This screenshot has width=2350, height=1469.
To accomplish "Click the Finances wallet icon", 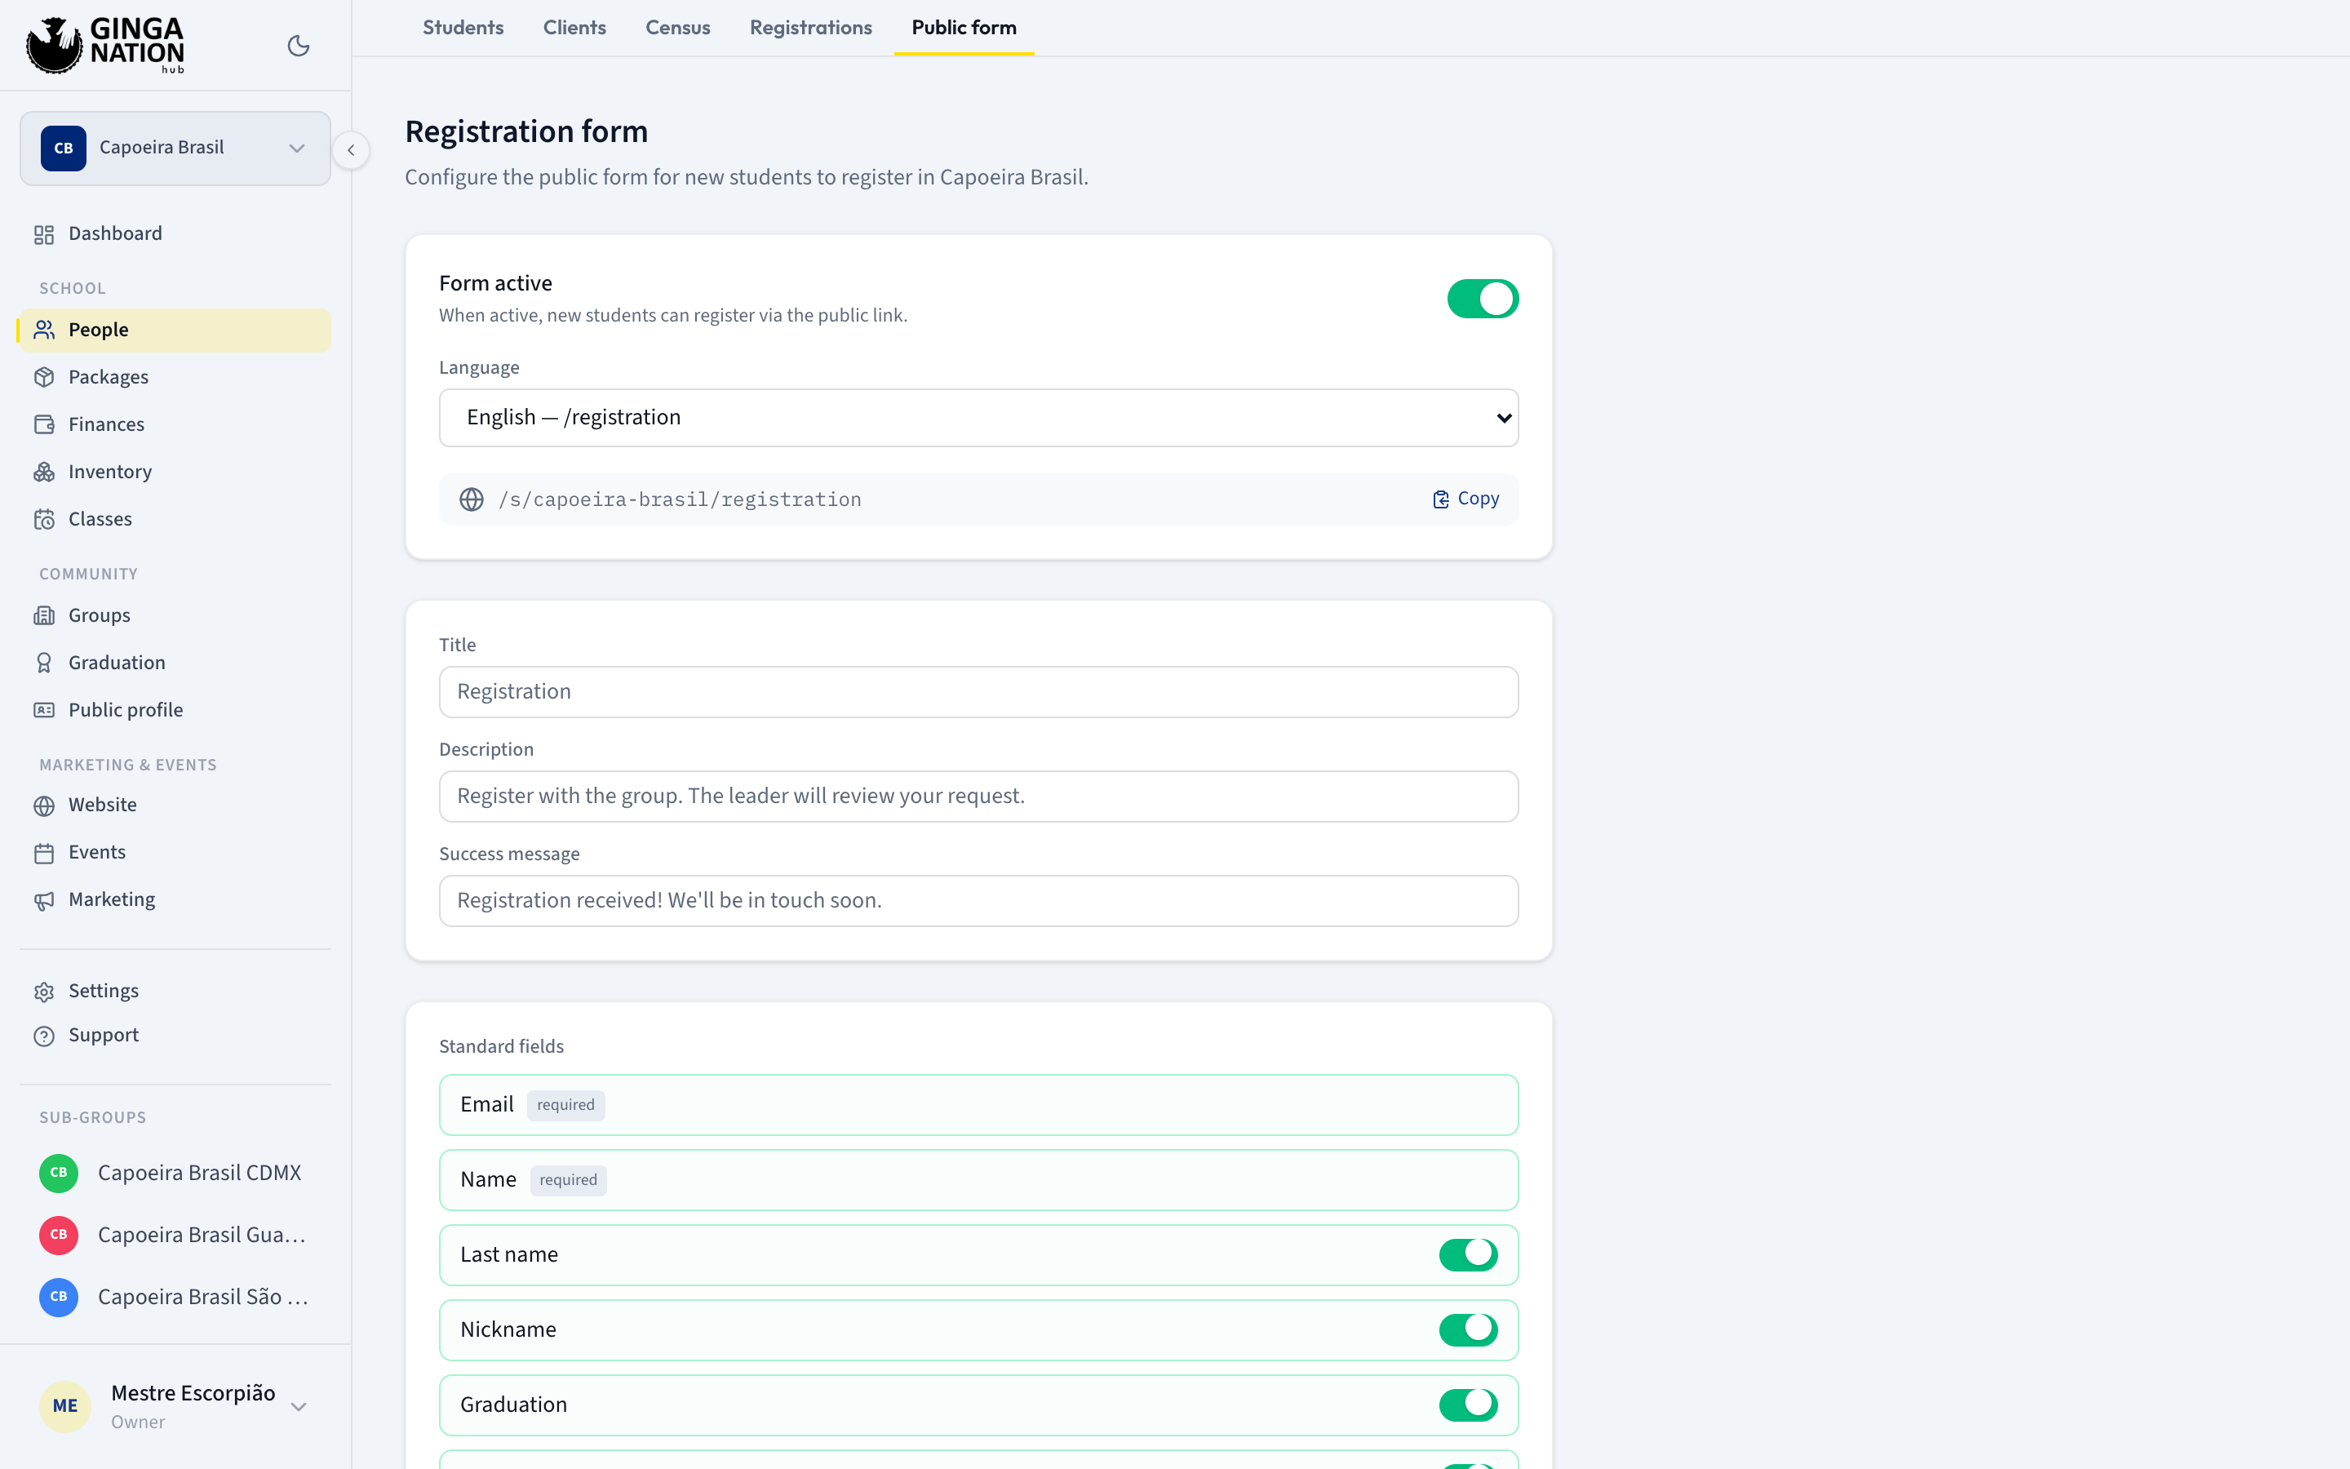I will click(x=44, y=424).
